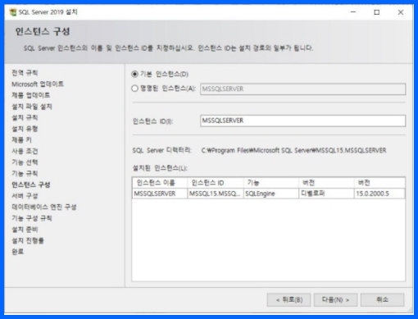Maximize the SQL Server 2019 setup window
The width and height of the screenshot is (418, 319).
(377, 12)
